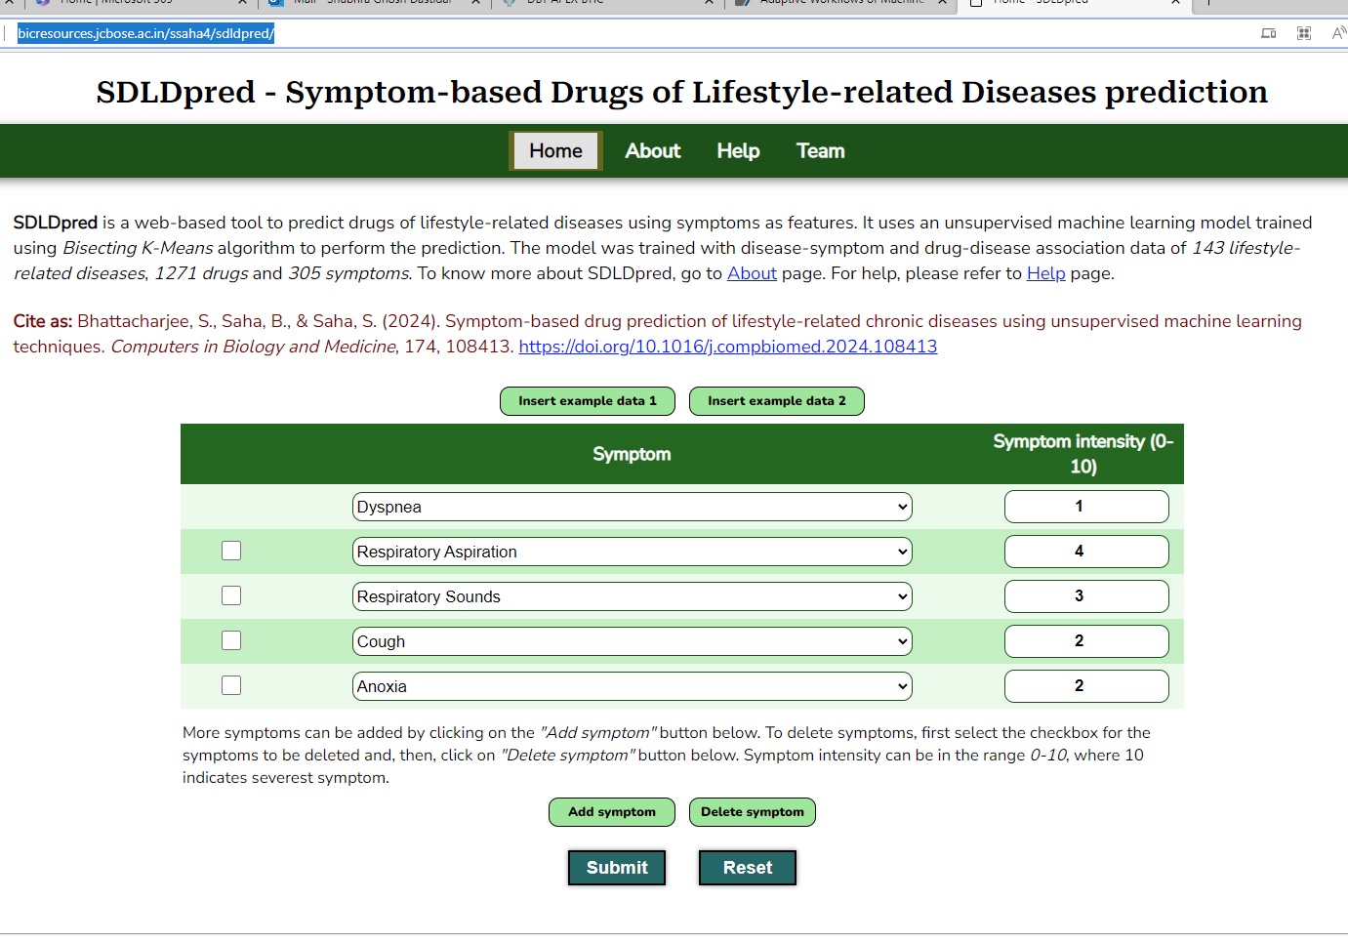Submit the symptom form
The height and width of the screenshot is (942, 1348).
pos(617,868)
